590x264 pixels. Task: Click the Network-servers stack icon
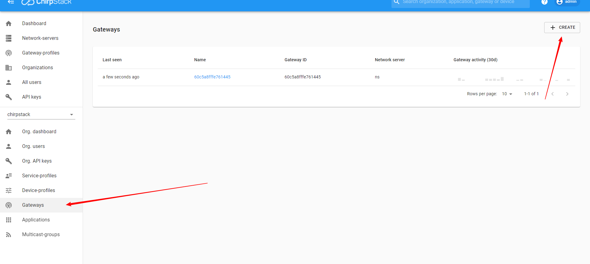tap(9, 38)
